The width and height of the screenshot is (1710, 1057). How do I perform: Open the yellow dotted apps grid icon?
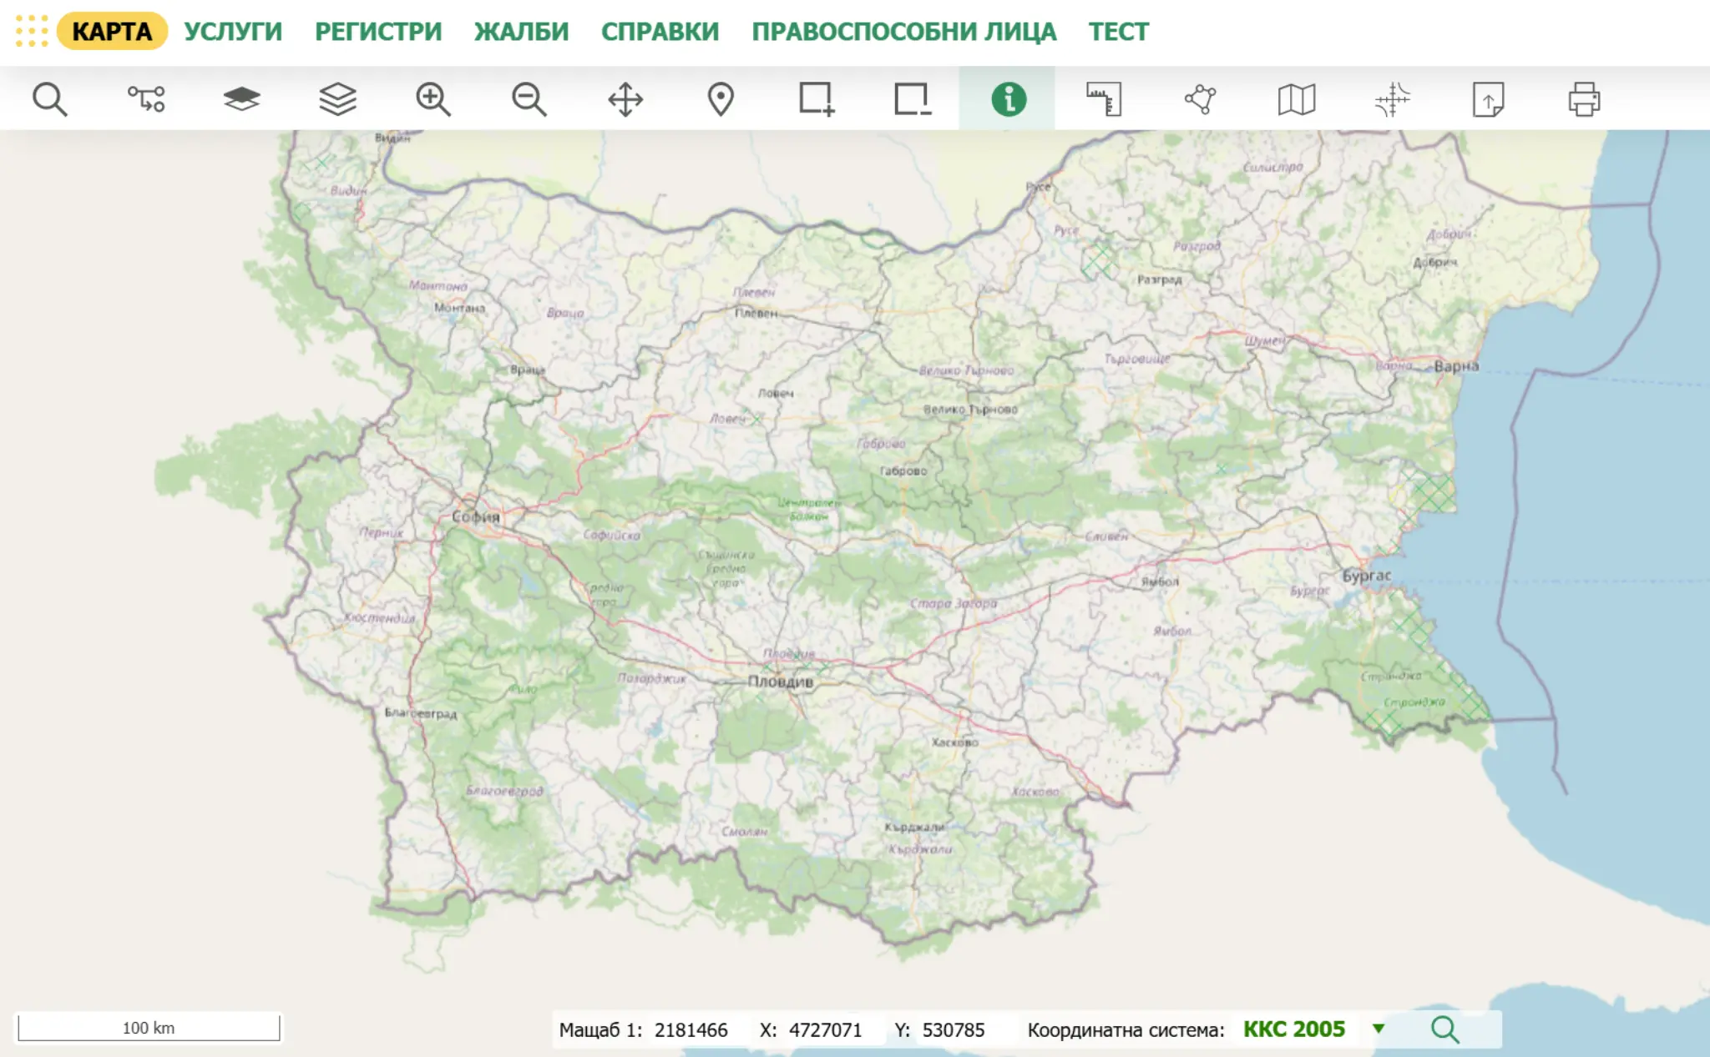click(x=32, y=31)
